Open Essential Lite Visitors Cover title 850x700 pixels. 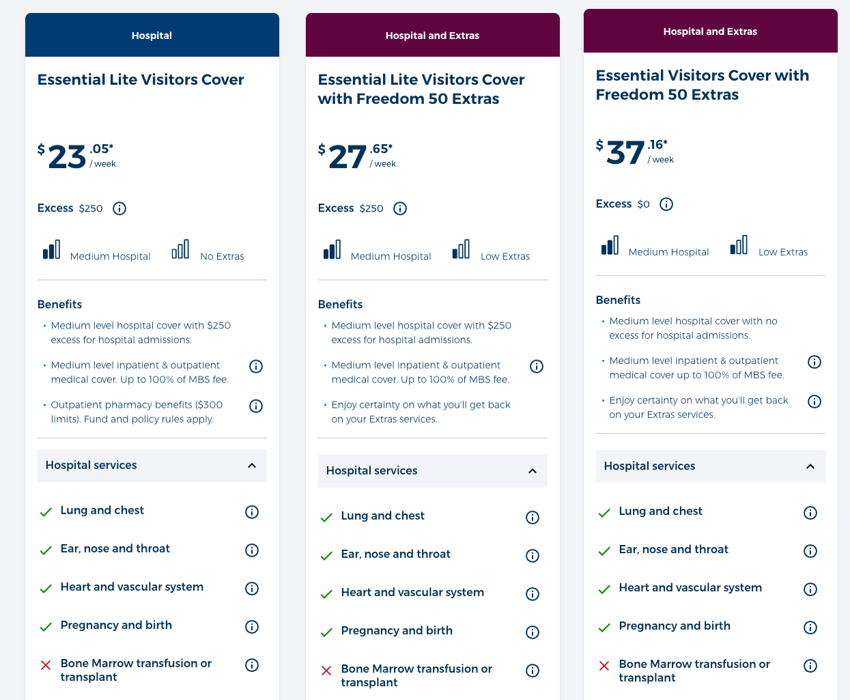pos(141,80)
